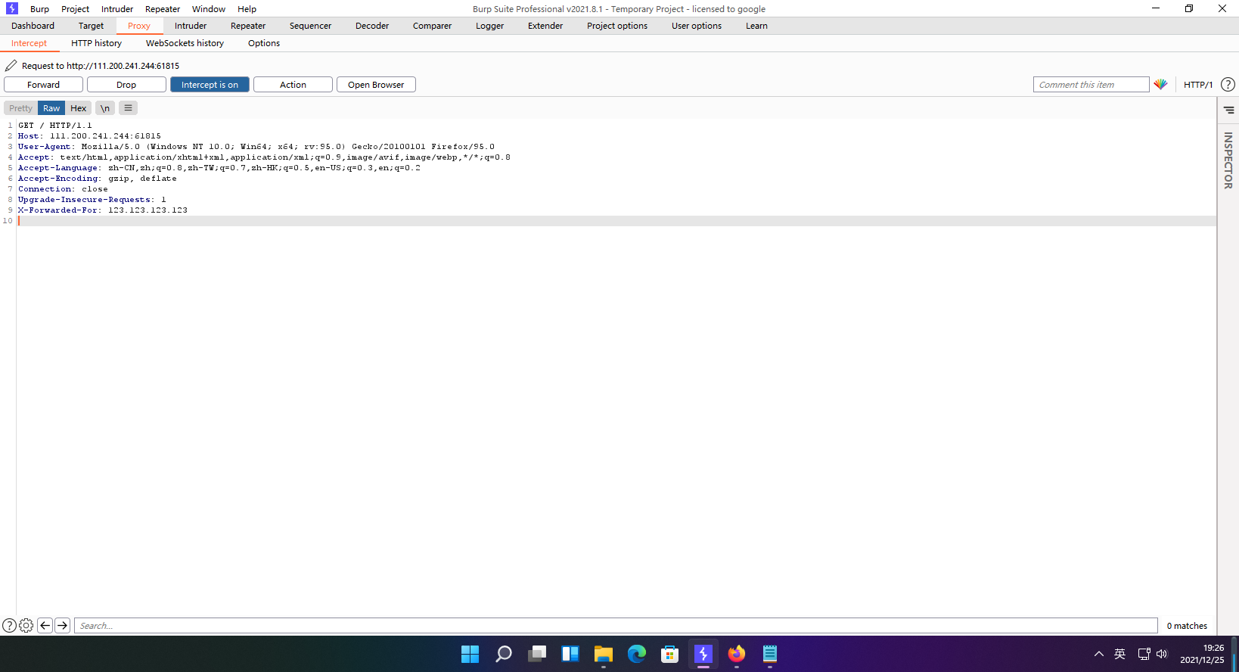The image size is (1239, 672).
Task: Open the Intruder menu in menu bar
Action: 117,9
